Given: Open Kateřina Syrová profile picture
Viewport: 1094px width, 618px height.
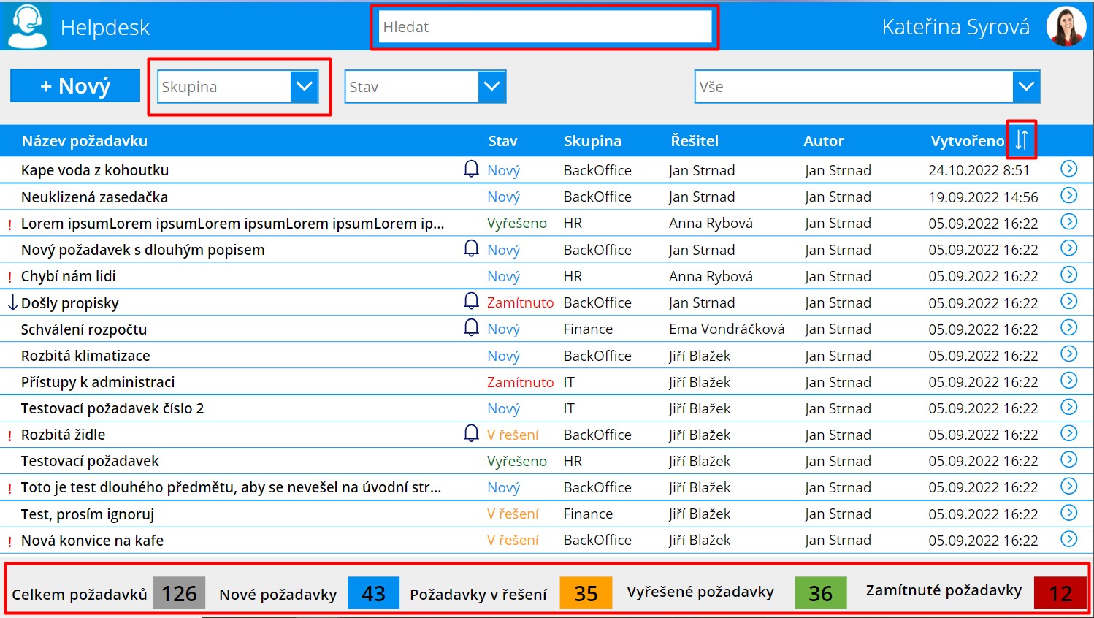Looking at the screenshot, I should pyautogui.click(x=1066, y=27).
